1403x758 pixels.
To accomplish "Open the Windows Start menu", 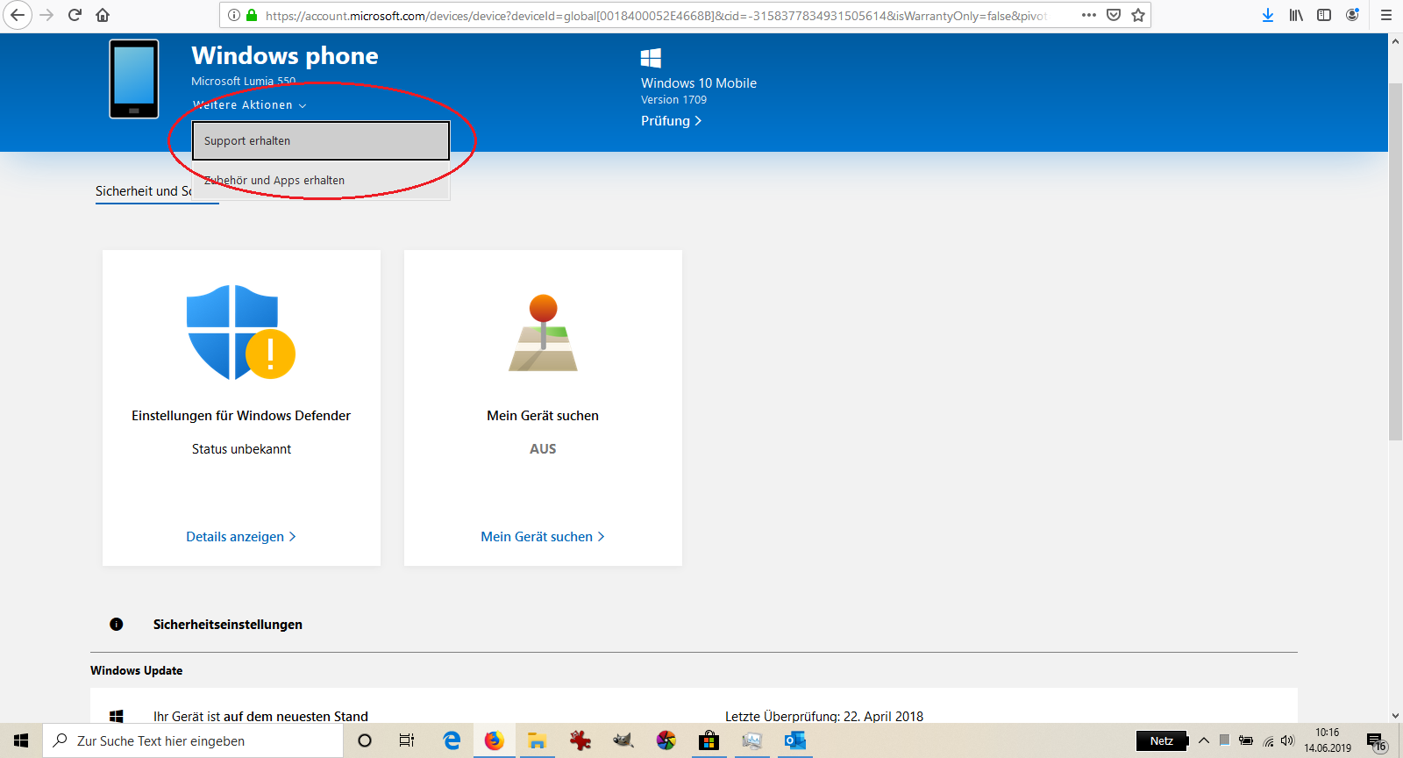I will [x=21, y=740].
